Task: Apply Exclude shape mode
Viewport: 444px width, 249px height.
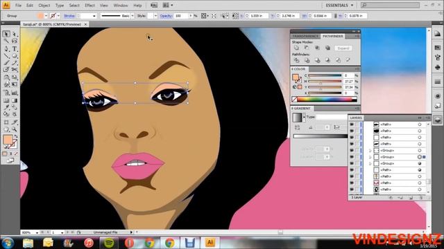Action: (327, 48)
